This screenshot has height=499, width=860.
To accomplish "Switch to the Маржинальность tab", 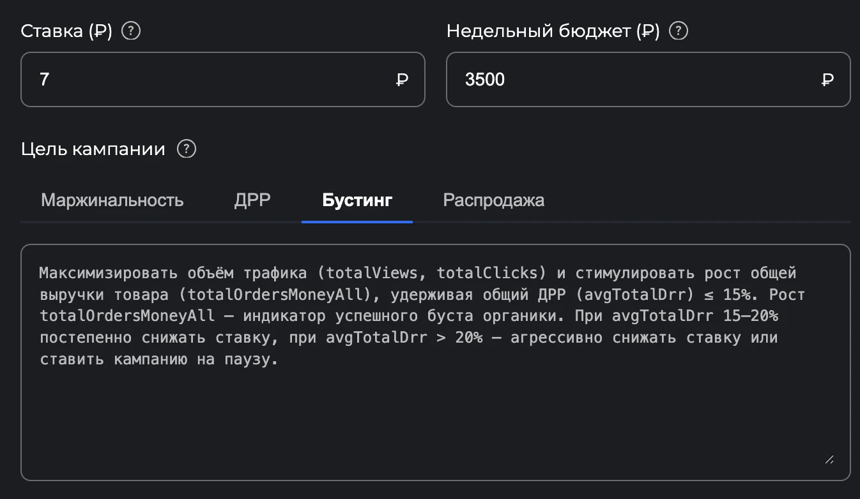I will pyautogui.click(x=112, y=200).
